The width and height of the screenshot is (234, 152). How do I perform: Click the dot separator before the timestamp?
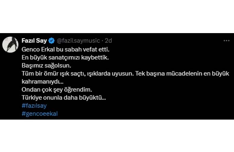[x=102, y=41]
